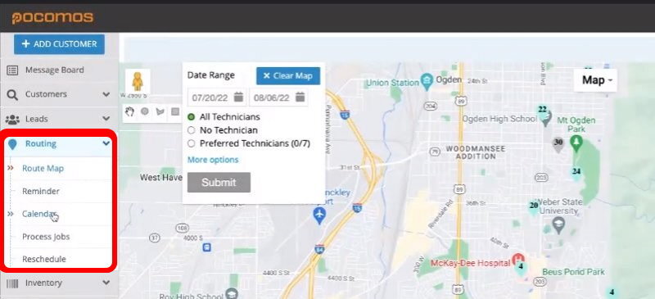Click the Ogden High School label
This screenshot has width=655, height=299.
(499, 118)
